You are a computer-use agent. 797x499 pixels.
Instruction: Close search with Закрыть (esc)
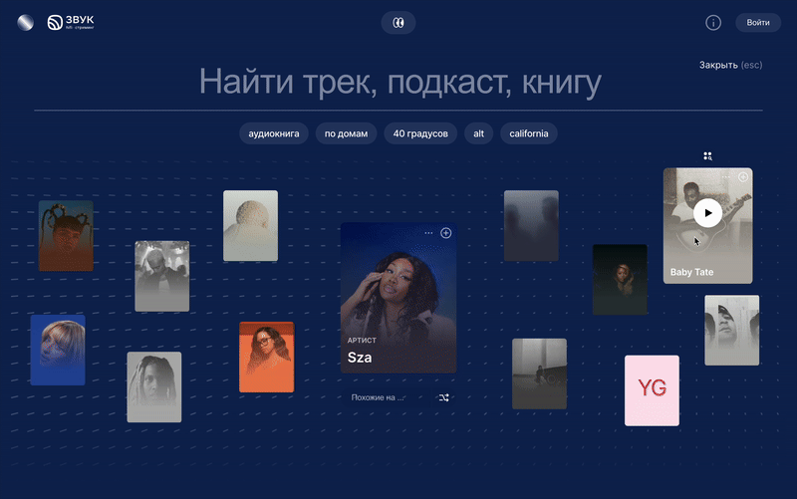tap(730, 65)
